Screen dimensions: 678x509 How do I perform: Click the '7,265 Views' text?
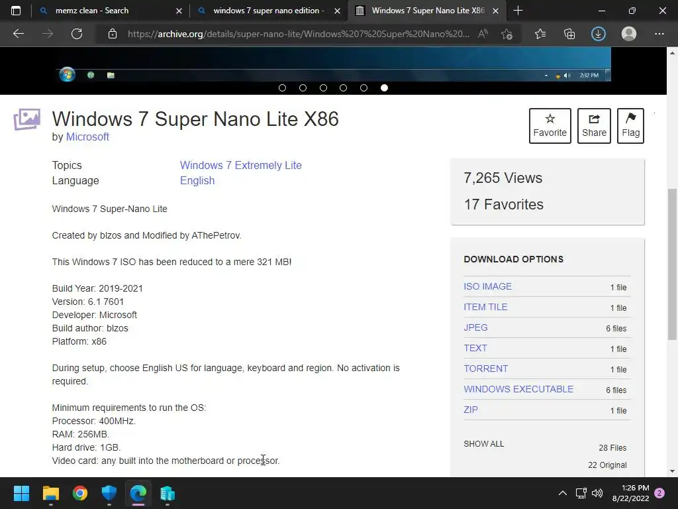pyautogui.click(x=503, y=178)
